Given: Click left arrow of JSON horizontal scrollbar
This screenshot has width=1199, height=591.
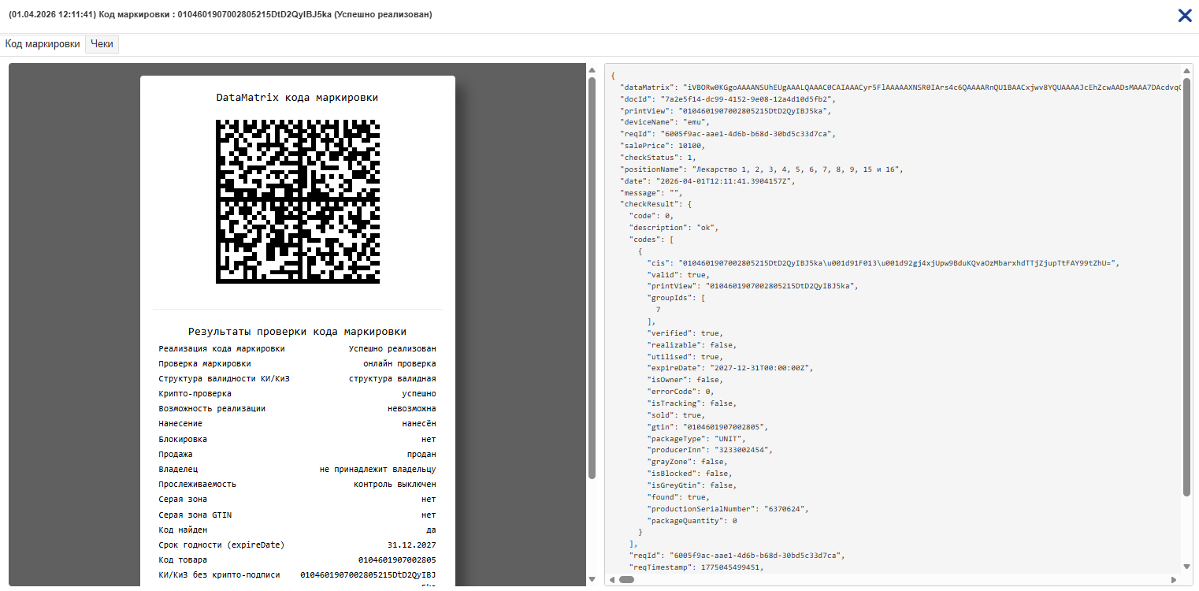Looking at the screenshot, I should (611, 579).
